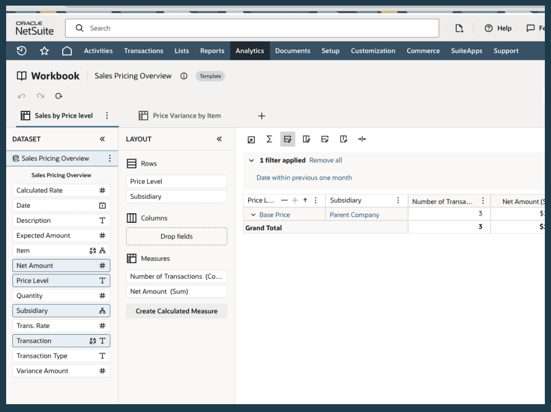
Task: Click Create Calculated Measure button
Action: (176, 311)
